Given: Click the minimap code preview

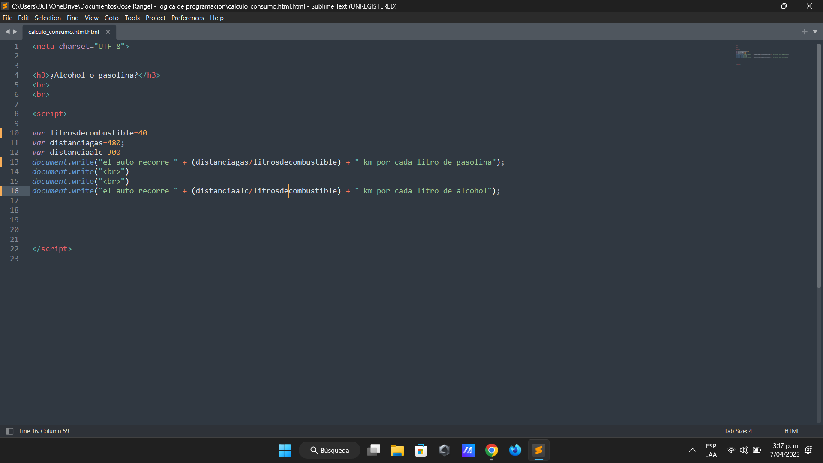Looking at the screenshot, I should (763, 54).
